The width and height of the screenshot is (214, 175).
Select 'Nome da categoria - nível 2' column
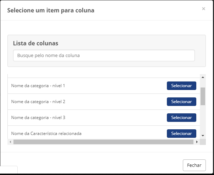pos(181,102)
